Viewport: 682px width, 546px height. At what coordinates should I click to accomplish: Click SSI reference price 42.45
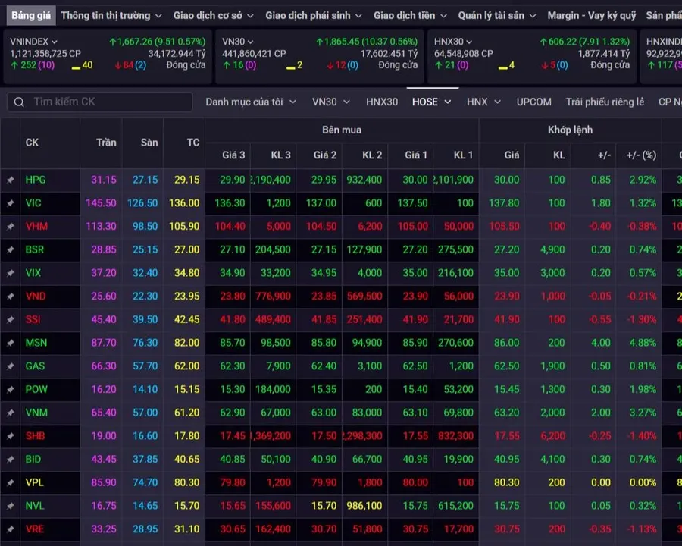point(187,319)
